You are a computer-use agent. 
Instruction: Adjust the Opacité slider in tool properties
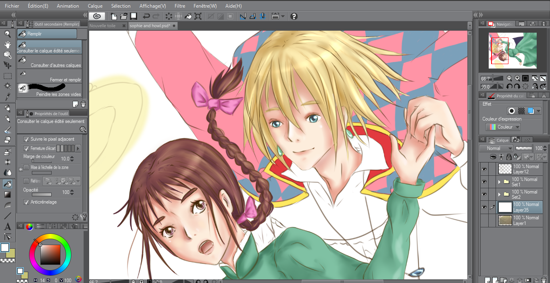coord(42,195)
